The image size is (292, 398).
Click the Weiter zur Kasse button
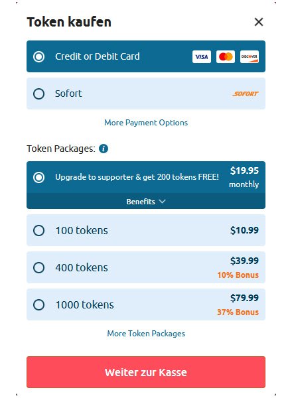[146, 372]
